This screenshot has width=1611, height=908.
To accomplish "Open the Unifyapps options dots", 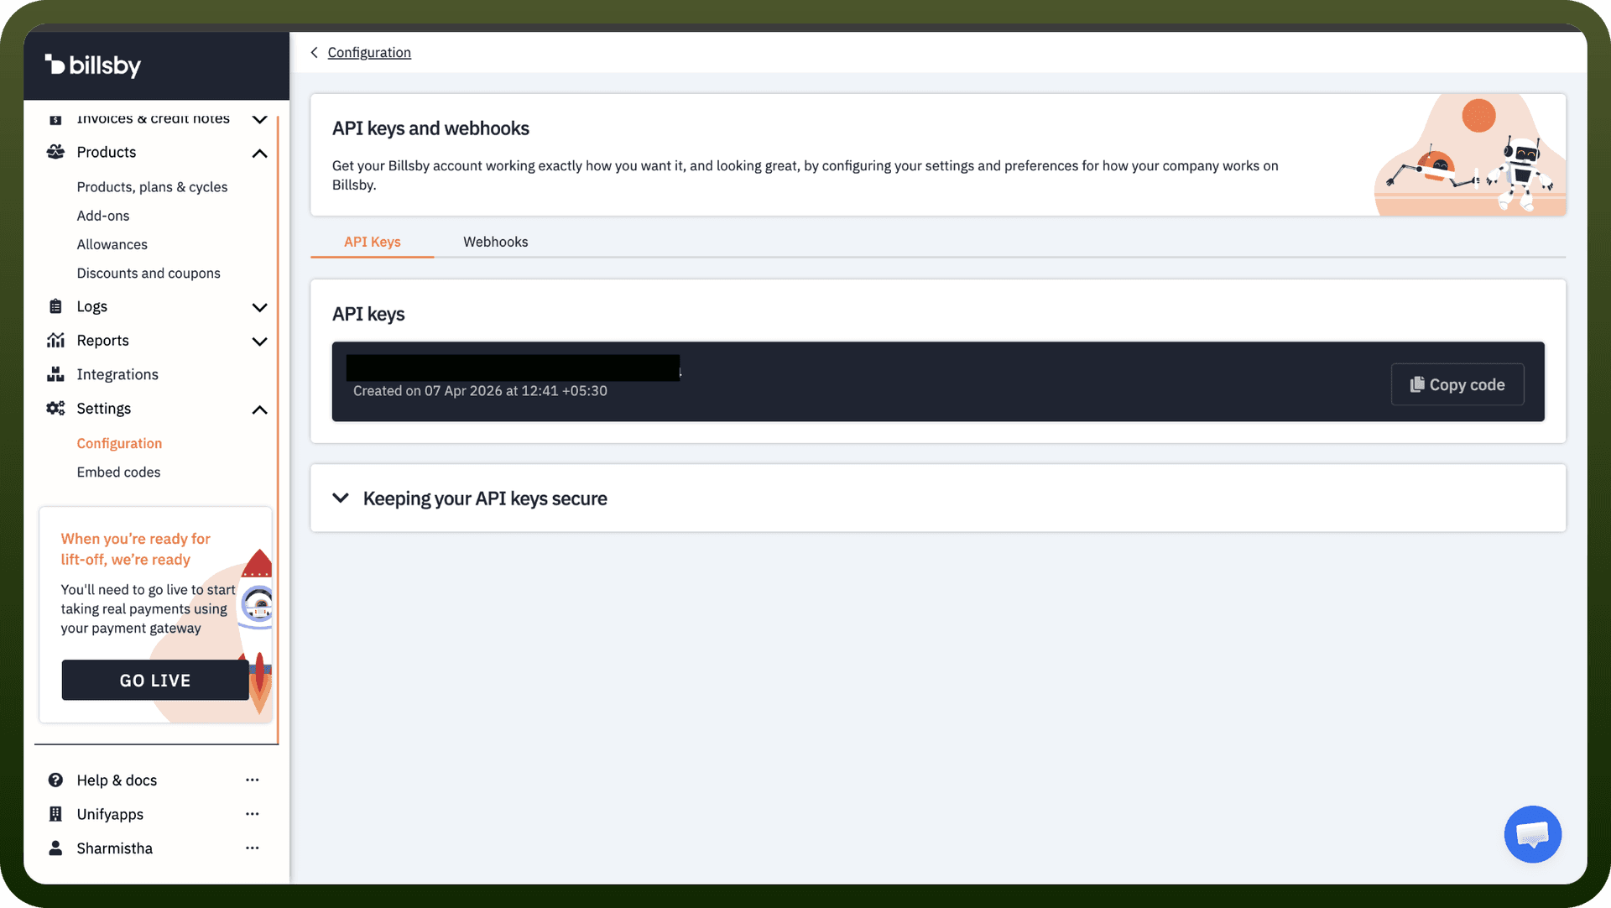I will [x=253, y=814].
